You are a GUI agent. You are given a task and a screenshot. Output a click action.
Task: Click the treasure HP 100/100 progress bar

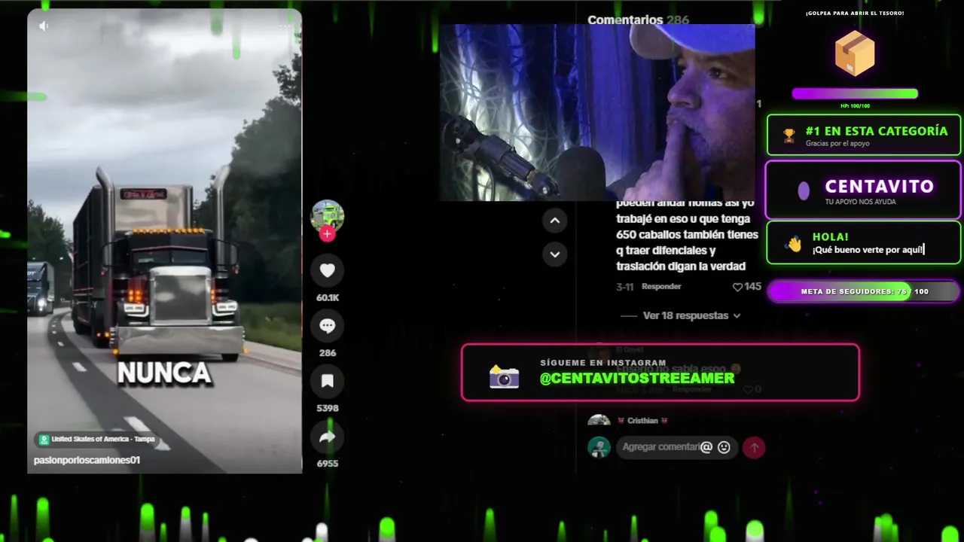(855, 94)
